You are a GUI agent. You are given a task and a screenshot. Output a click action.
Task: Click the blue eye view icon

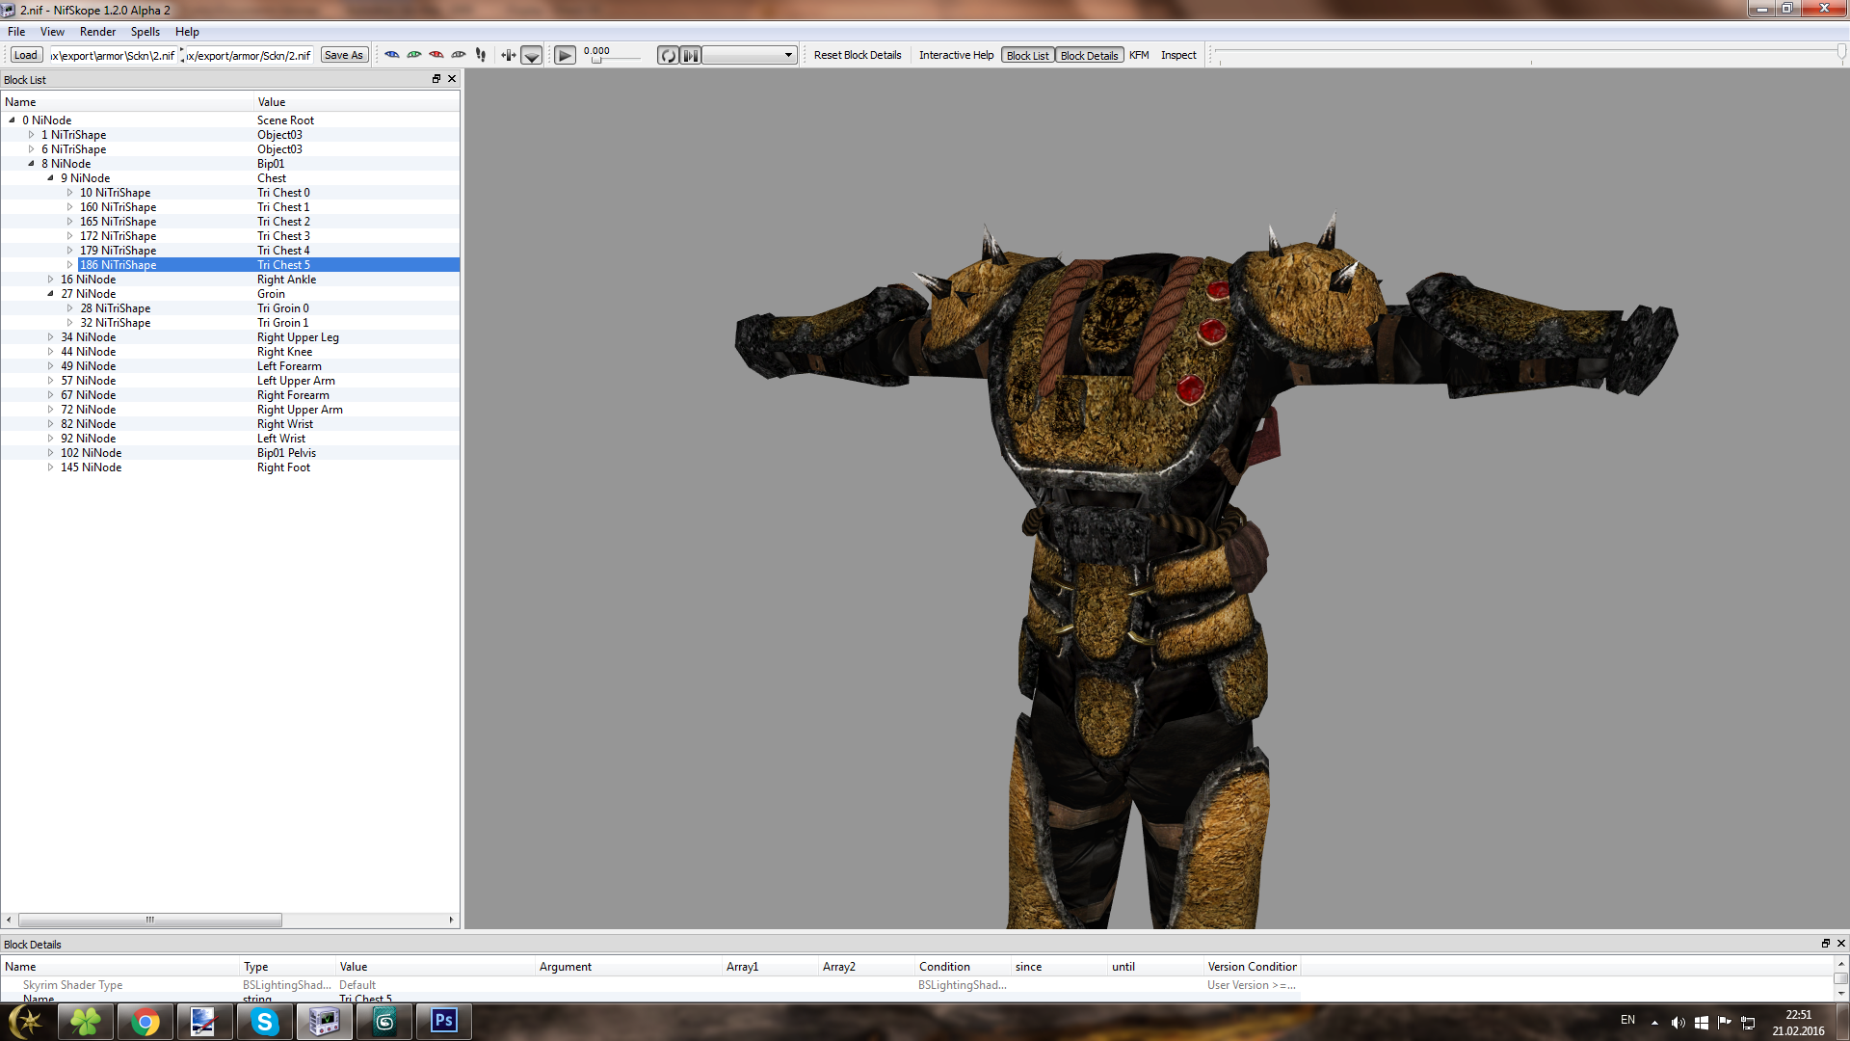(392, 55)
